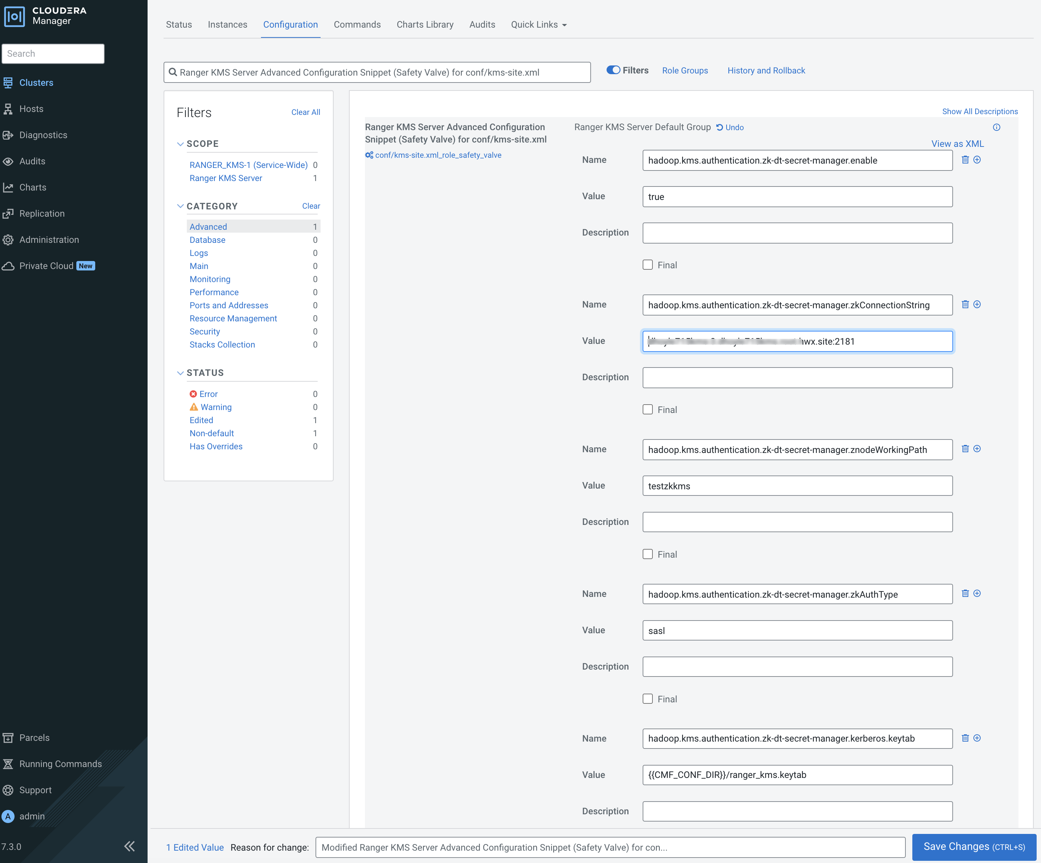Add a property after the zkConnectionString entry
The image size is (1041, 863).
click(x=977, y=304)
